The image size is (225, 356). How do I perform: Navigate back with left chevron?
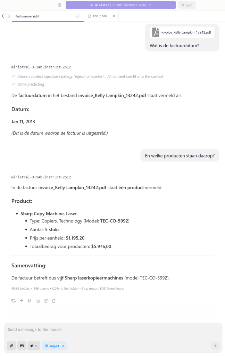(3, 16)
